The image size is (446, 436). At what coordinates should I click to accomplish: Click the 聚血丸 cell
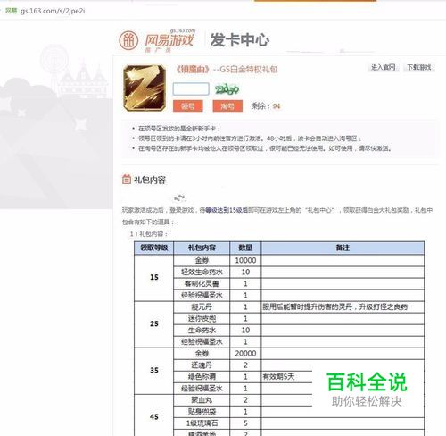tap(202, 400)
